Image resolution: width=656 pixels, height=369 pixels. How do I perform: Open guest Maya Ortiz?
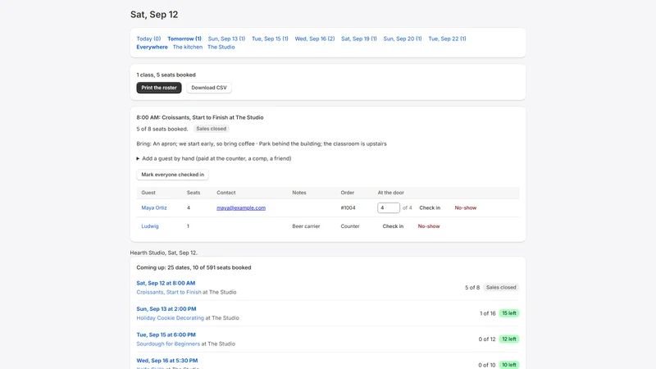point(154,207)
